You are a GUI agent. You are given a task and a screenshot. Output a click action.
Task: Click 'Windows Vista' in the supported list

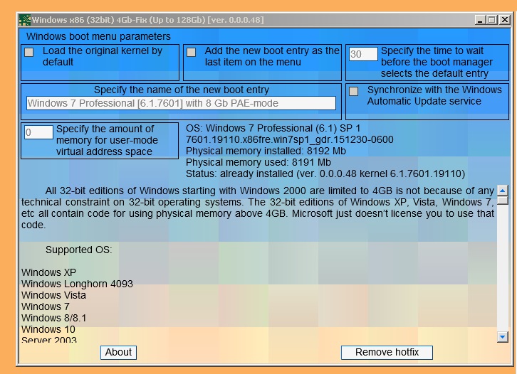pyautogui.click(x=53, y=295)
